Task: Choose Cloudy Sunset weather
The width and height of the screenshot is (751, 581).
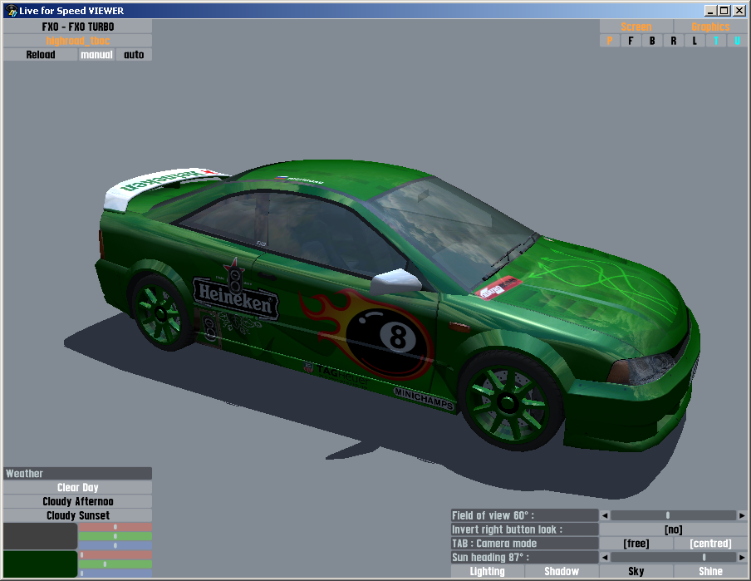Action: [77, 515]
